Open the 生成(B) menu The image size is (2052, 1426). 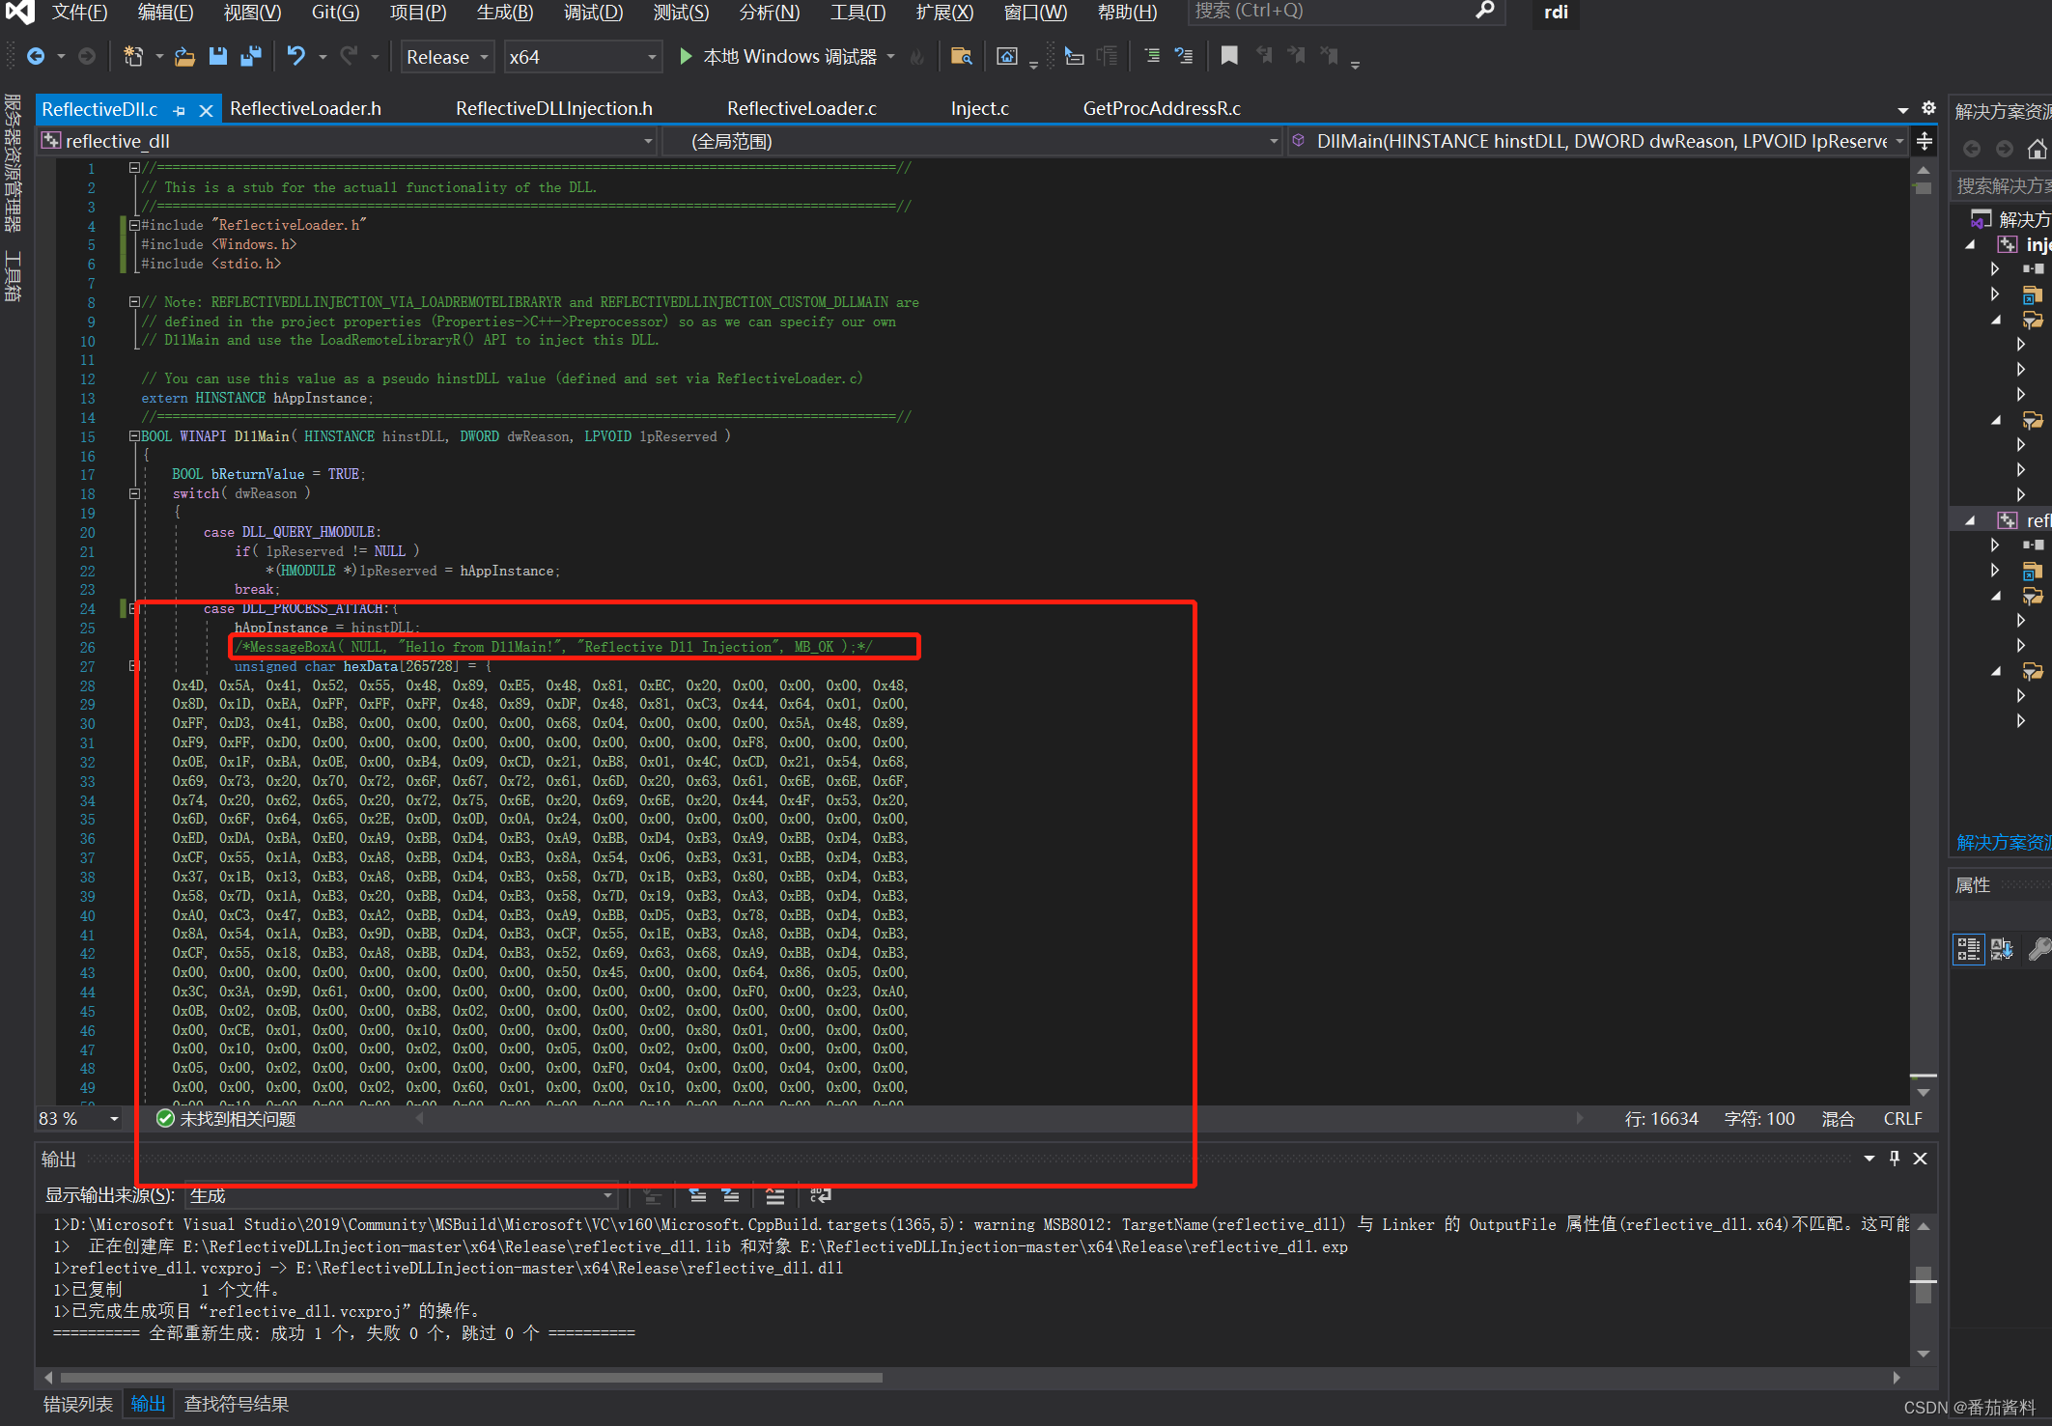[504, 13]
